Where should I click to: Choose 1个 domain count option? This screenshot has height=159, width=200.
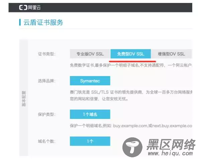[x=90, y=141]
